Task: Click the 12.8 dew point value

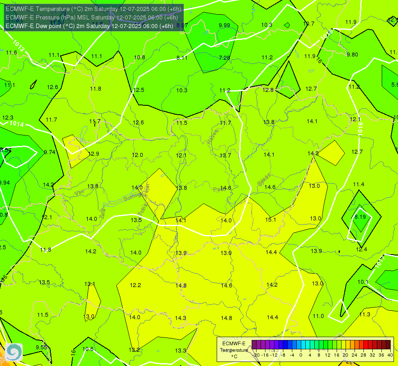Action: pos(268,90)
